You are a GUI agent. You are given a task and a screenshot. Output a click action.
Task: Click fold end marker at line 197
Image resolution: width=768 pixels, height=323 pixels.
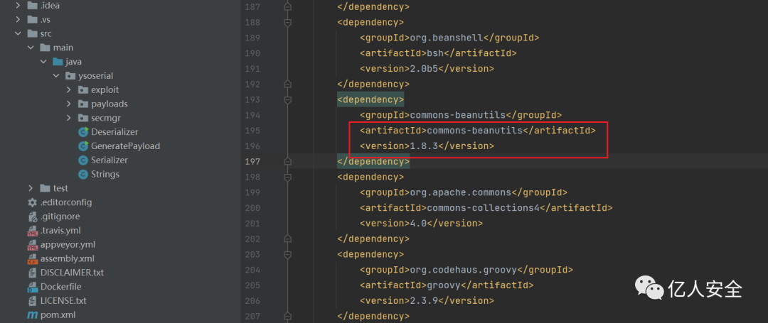[x=287, y=161]
